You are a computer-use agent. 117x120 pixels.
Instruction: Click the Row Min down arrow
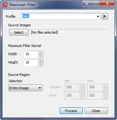[x=82, y=97]
